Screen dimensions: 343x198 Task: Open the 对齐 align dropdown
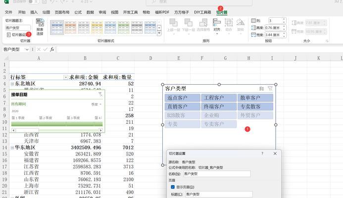pyautogui.click(x=217, y=26)
